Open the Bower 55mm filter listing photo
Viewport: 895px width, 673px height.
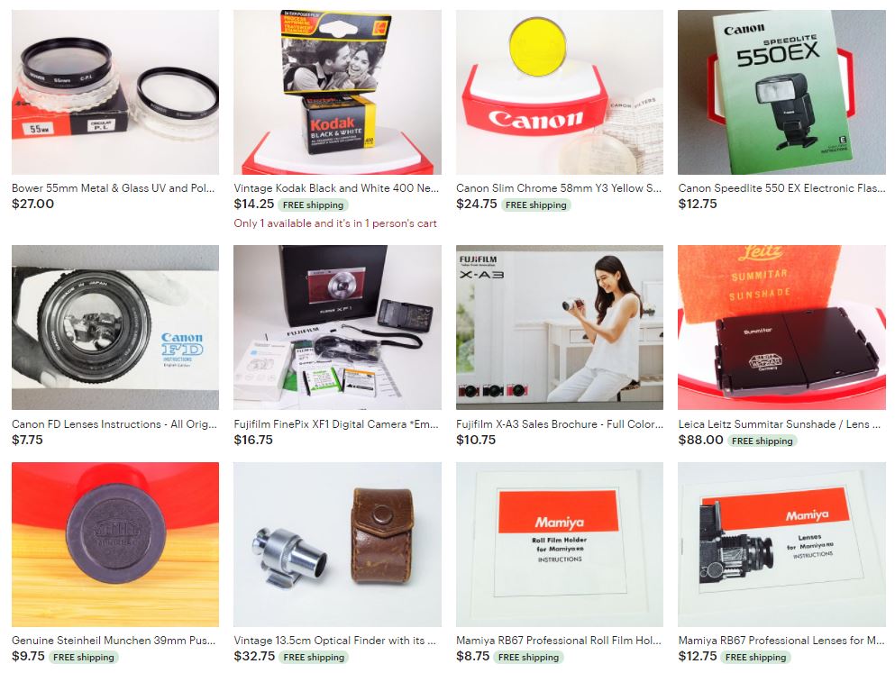pyautogui.click(x=115, y=92)
